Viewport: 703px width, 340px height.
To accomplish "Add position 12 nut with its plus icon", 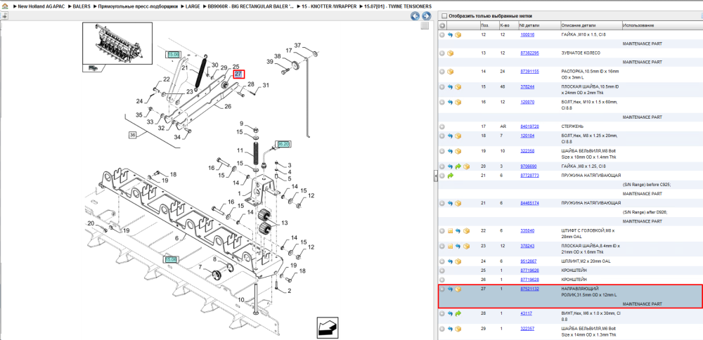I will click(x=442, y=35).
